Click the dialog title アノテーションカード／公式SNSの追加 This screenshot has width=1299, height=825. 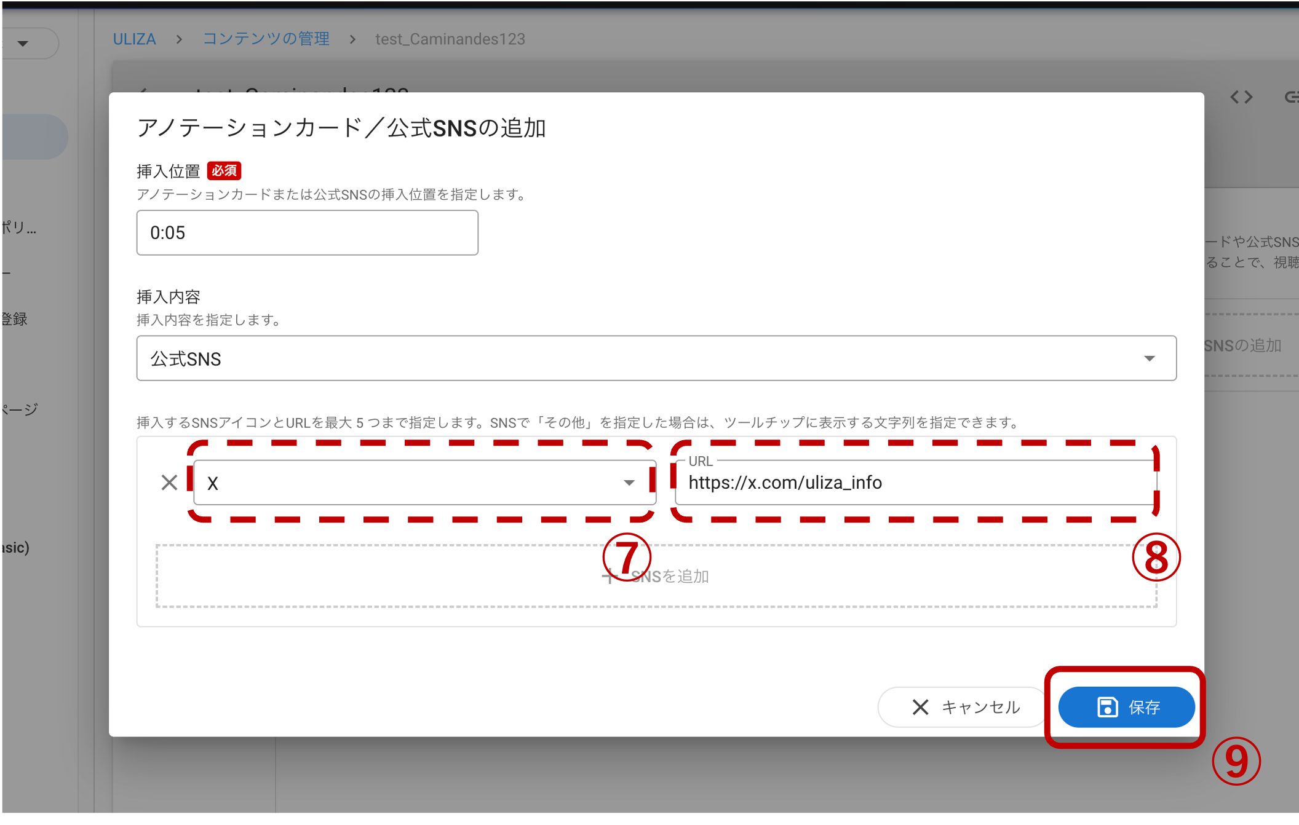[341, 128]
